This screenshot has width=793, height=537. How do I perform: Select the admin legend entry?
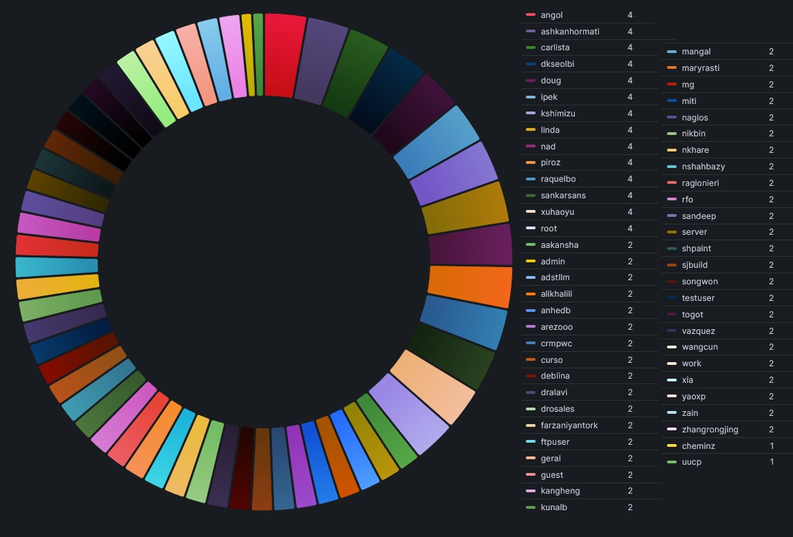click(x=553, y=262)
